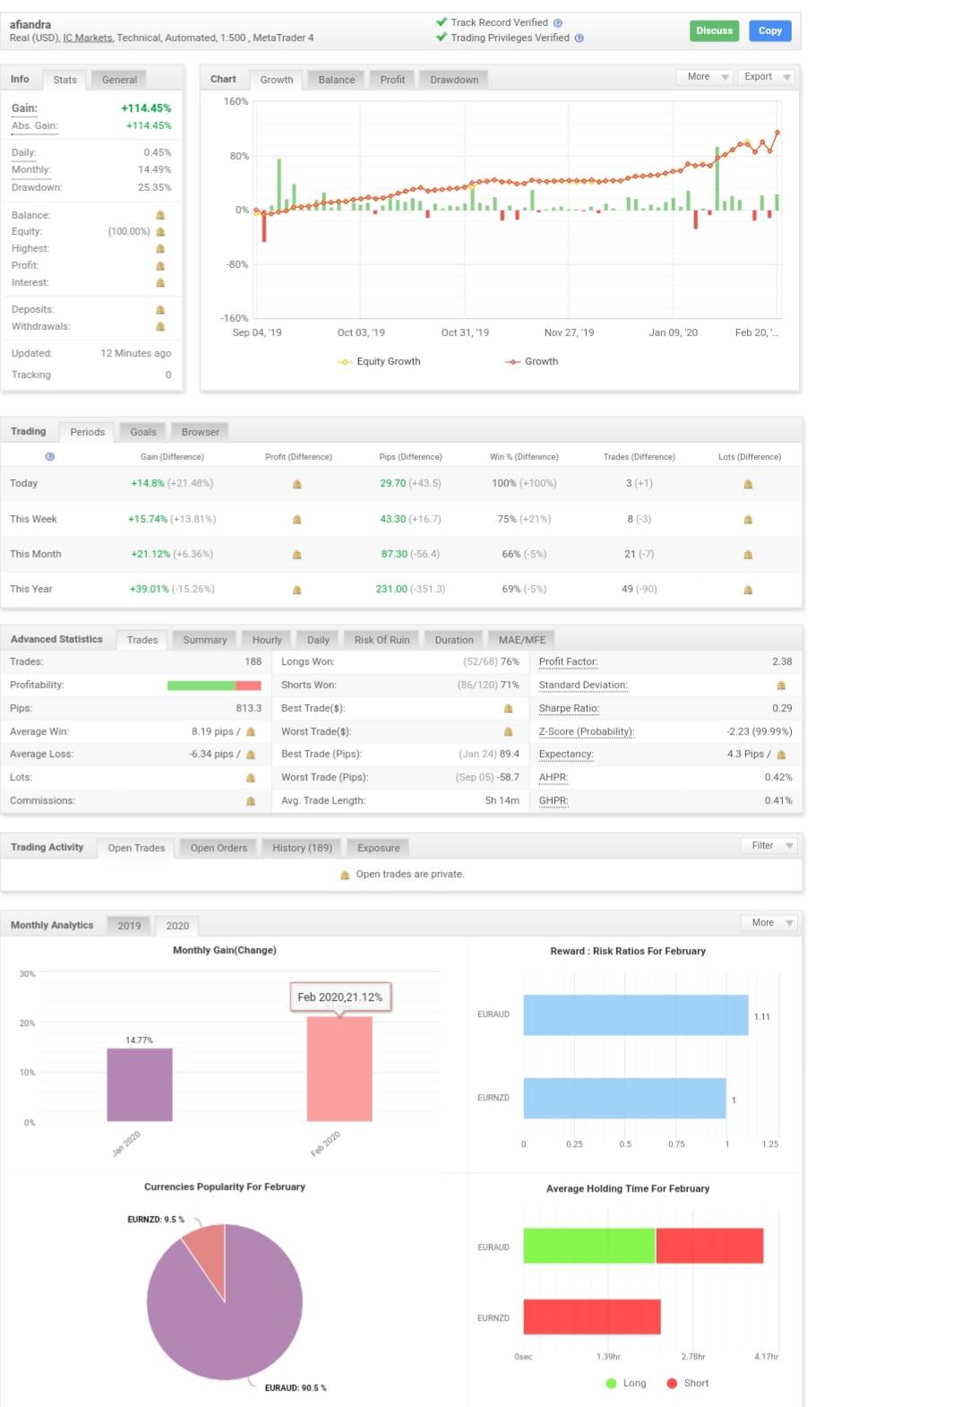Click the lock icon next to Standard Deviation
This screenshot has height=1407, width=962.
point(781,686)
